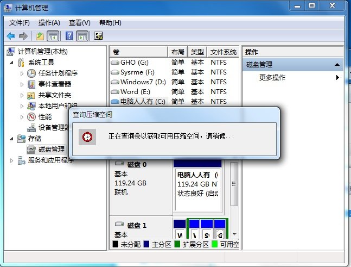This screenshot has width=351, height=267.
Task: Click the Disk Management tree icon
Action: pyautogui.click(x=31, y=150)
